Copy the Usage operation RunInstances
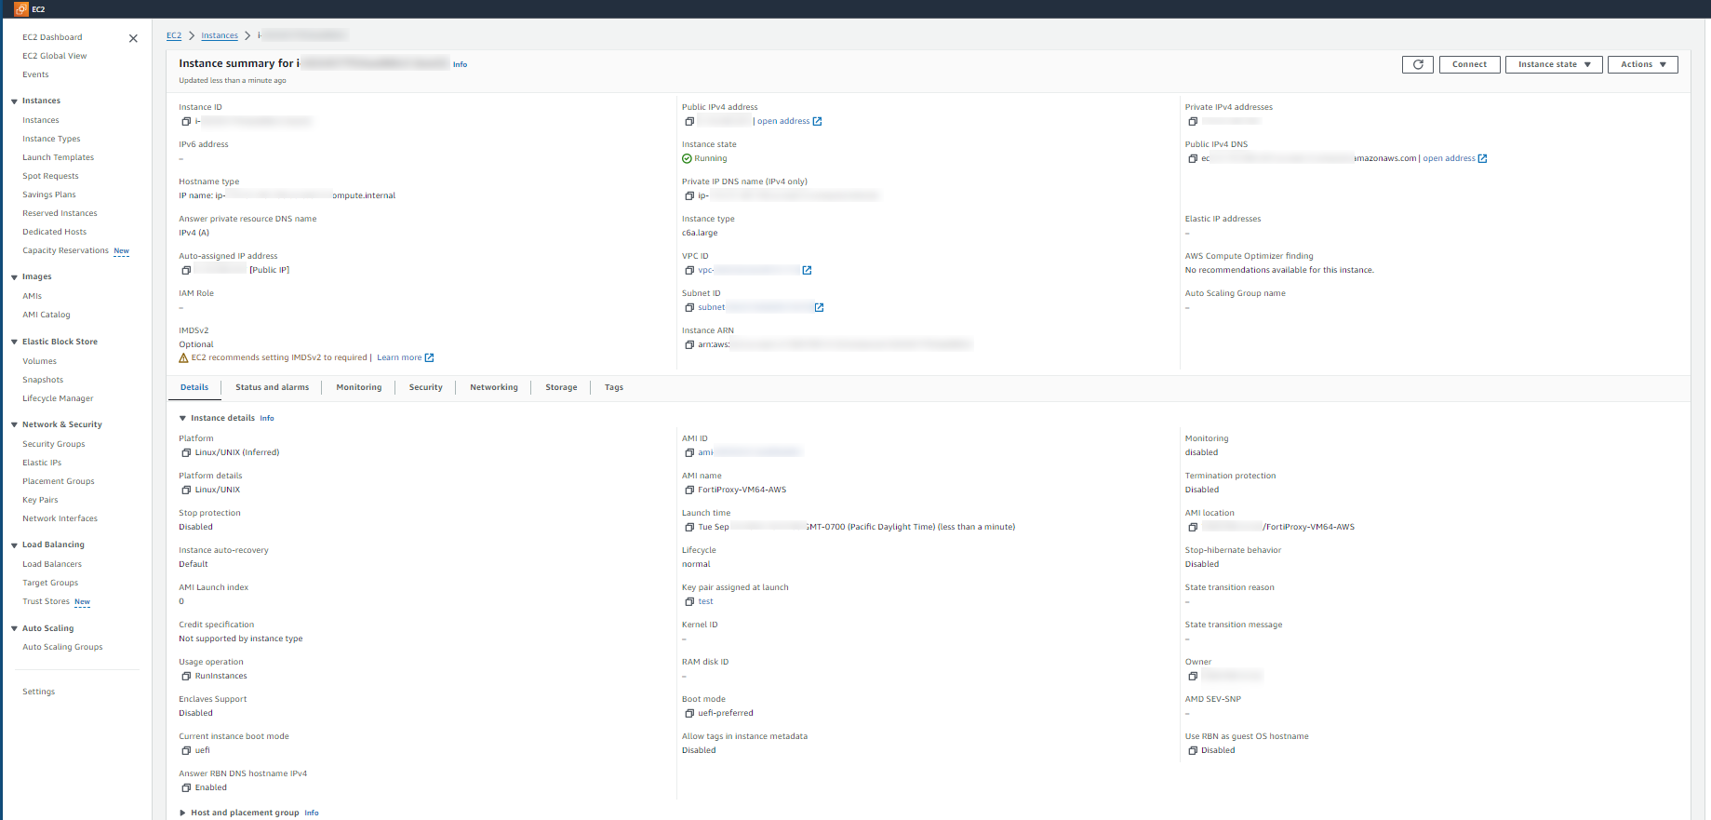The width and height of the screenshot is (1711, 820). point(186,676)
